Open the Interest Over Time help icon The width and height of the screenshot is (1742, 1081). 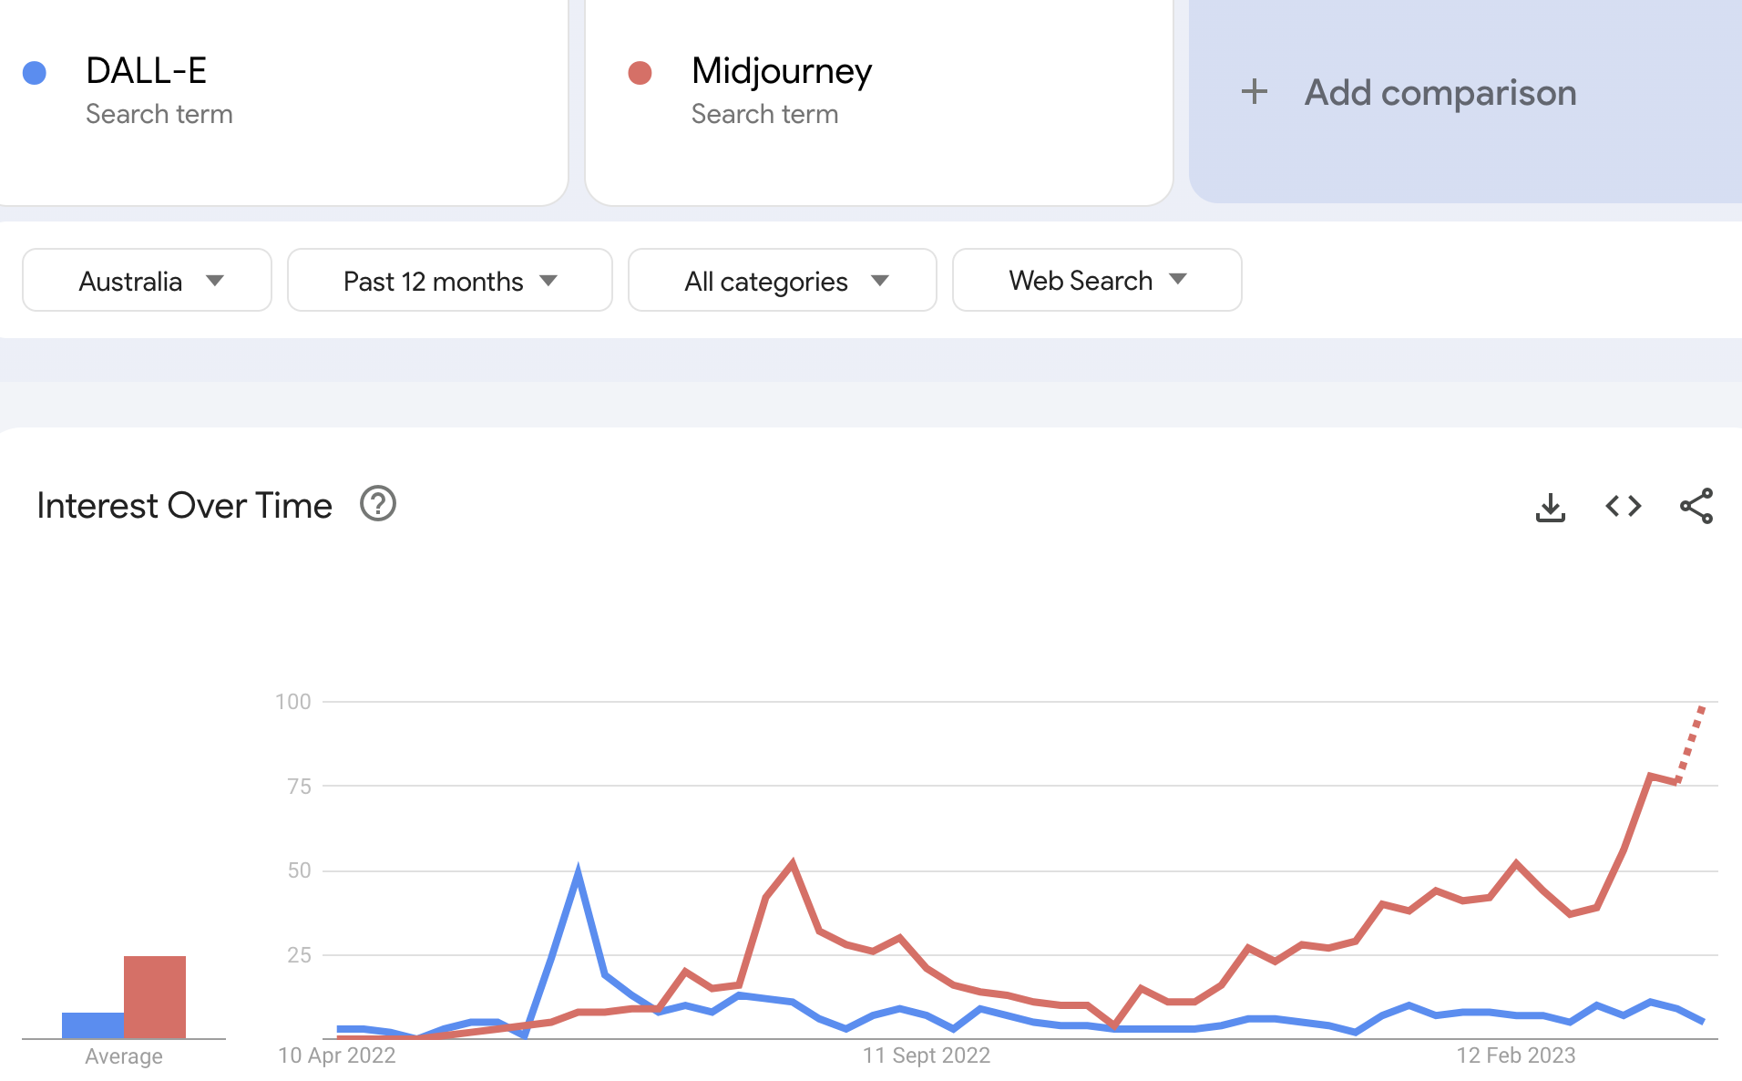(x=377, y=503)
